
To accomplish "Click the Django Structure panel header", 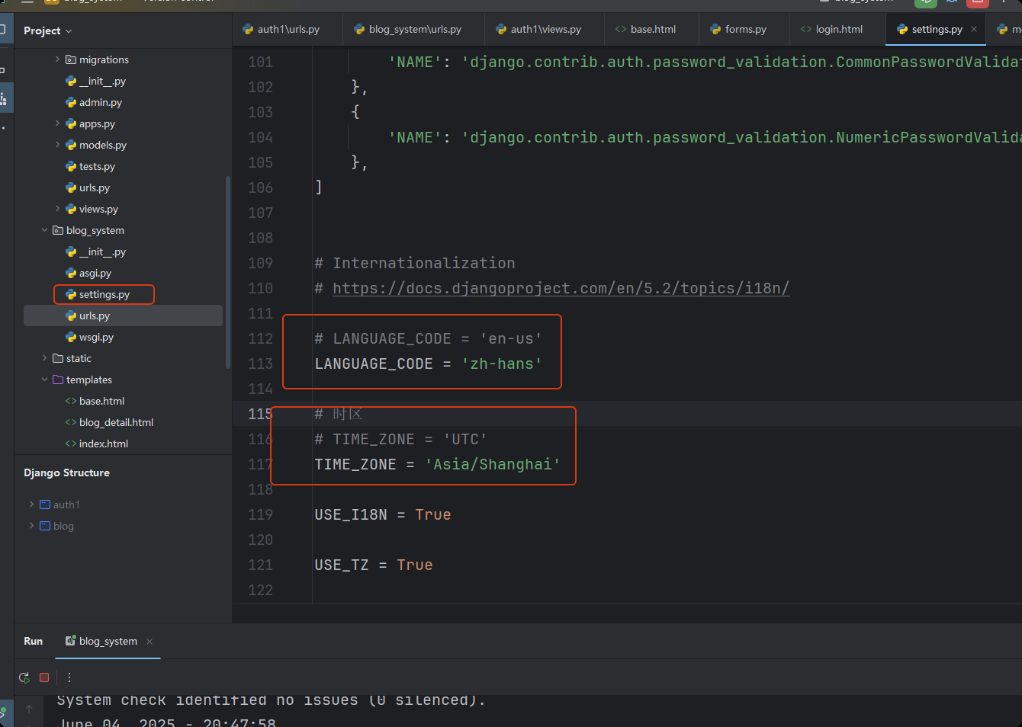I will tap(66, 472).
